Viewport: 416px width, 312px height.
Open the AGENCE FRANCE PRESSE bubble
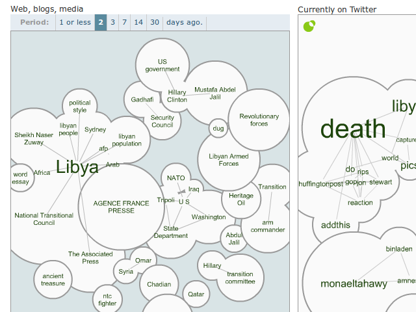pos(122,207)
